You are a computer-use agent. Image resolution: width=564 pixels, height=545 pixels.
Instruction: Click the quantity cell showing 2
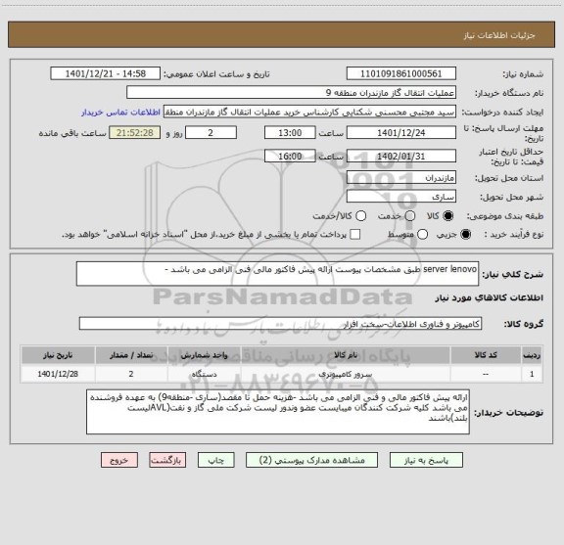tap(131, 374)
